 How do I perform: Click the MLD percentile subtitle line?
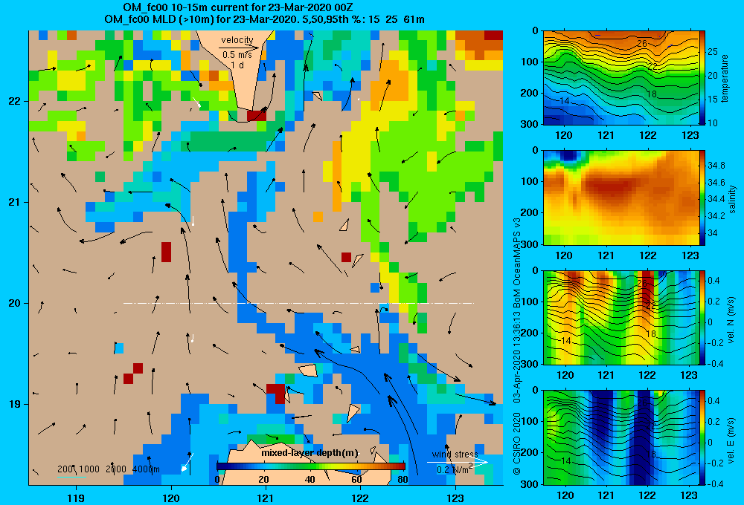[264, 19]
